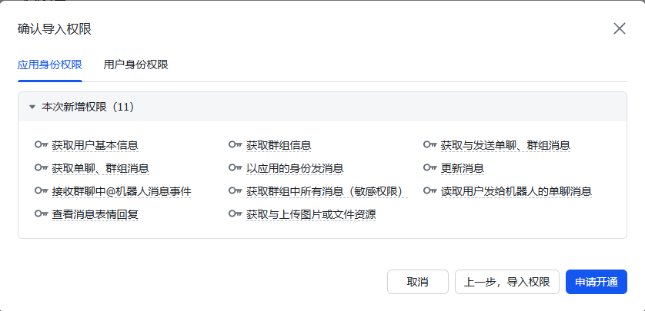Click the blue 申请开通 button
Screen dimensions: 645x311
pyautogui.click(x=596, y=282)
